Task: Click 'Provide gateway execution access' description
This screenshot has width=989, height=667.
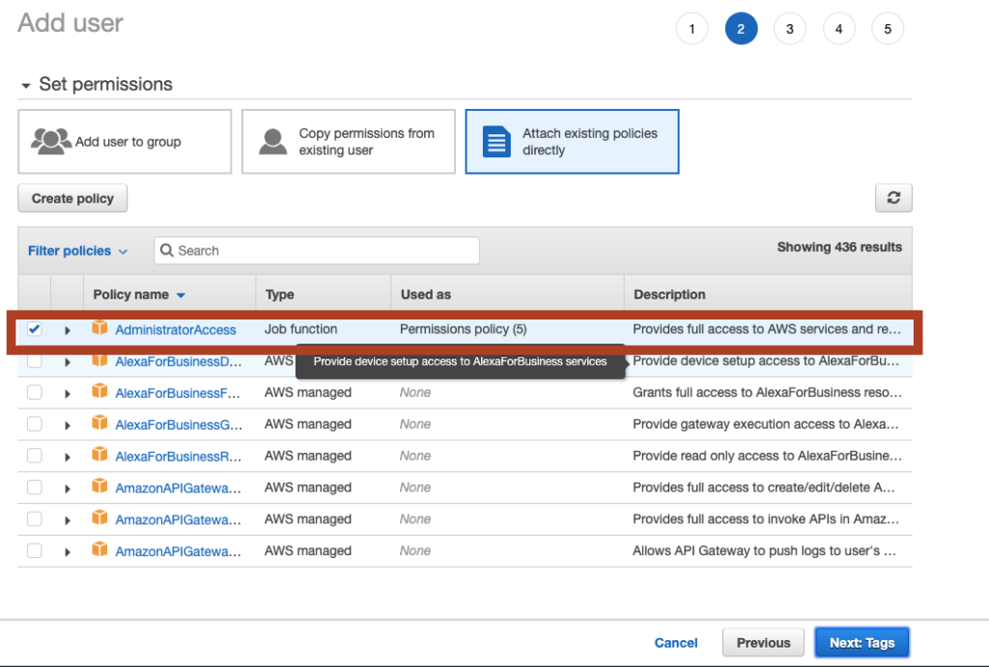Action: [x=765, y=424]
